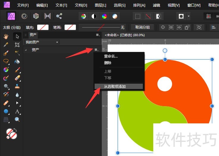Open the 我的资产 dropdown list
The image size is (219, 156).
pos(42,42)
